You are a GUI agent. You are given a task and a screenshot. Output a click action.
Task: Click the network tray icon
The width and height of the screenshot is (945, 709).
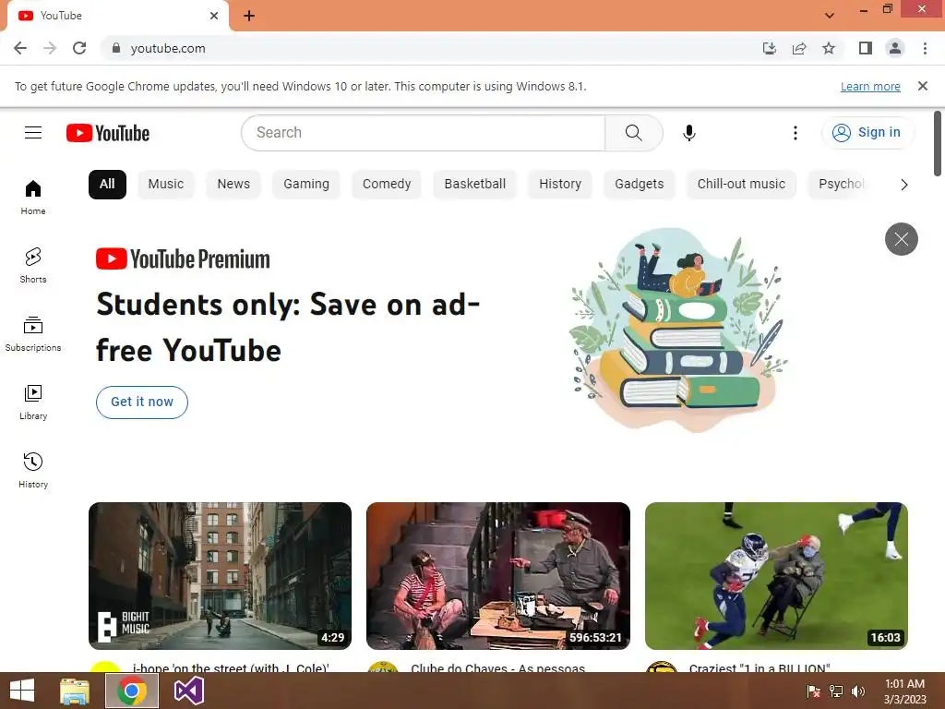pyautogui.click(x=836, y=691)
